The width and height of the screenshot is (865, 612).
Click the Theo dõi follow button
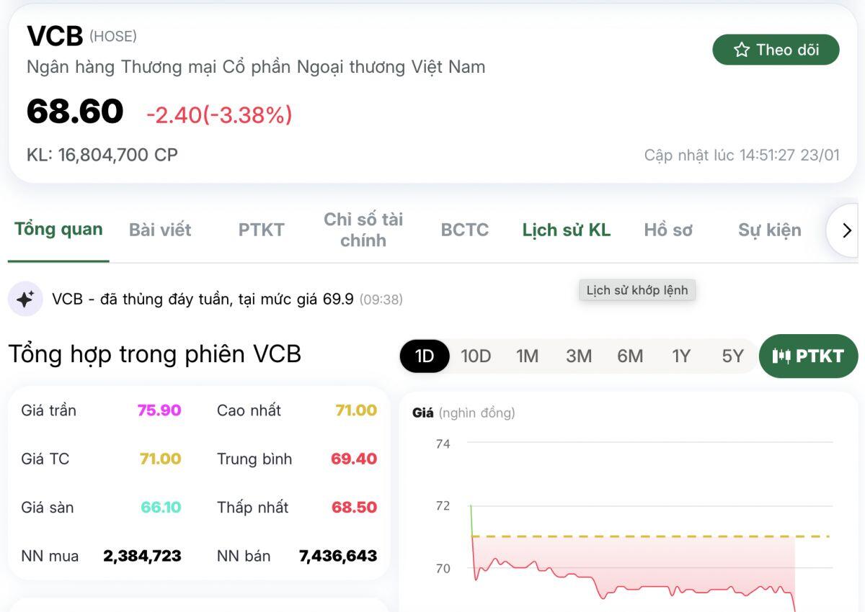776,49
